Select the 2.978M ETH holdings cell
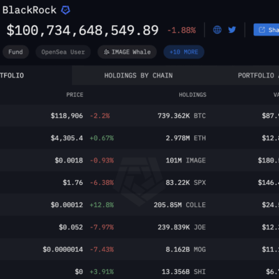This screenshot has height=279, width=279. (x=186, y=138)
